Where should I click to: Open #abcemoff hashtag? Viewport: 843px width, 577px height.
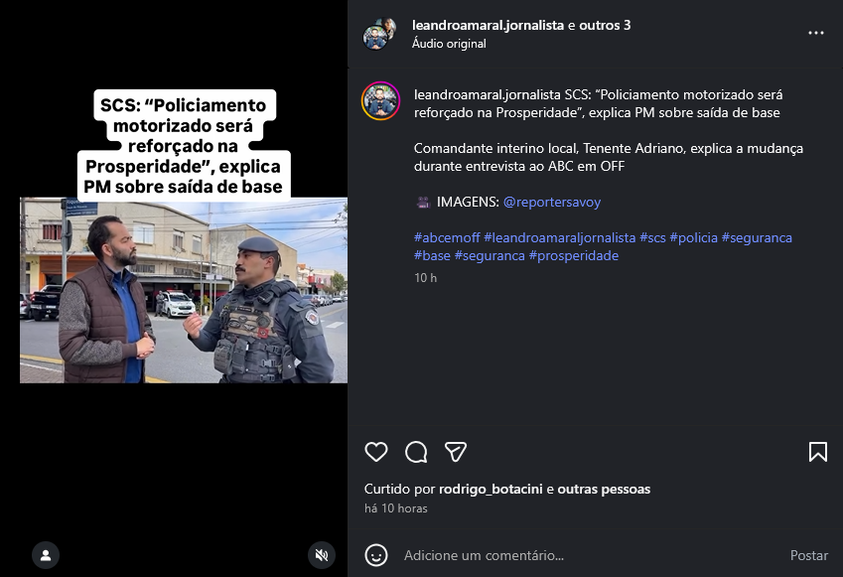pyautogui.click(x=447, y=237)
